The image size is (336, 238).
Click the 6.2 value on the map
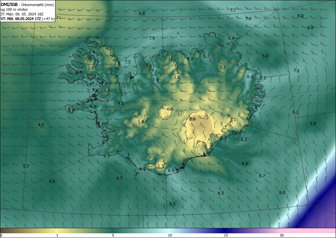[x=295, y=112]
